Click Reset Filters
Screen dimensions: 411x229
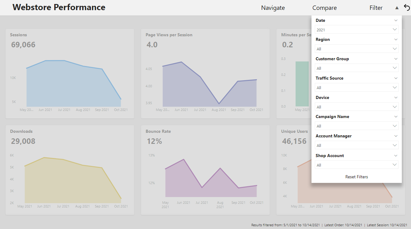tap(356, 177)
